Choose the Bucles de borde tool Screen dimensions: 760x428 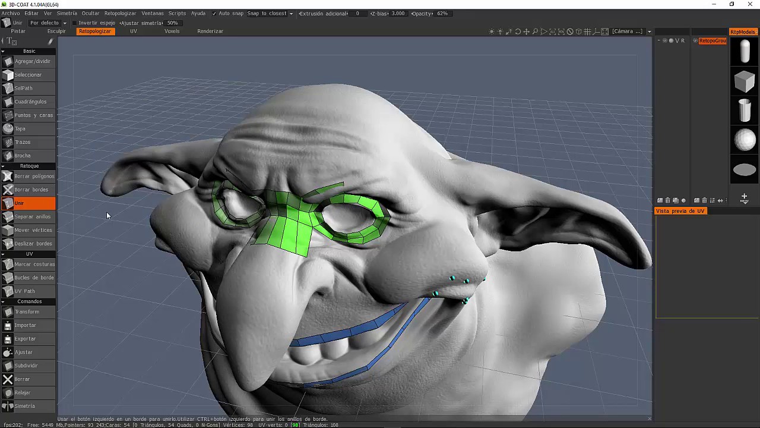[x=28, y=278]
